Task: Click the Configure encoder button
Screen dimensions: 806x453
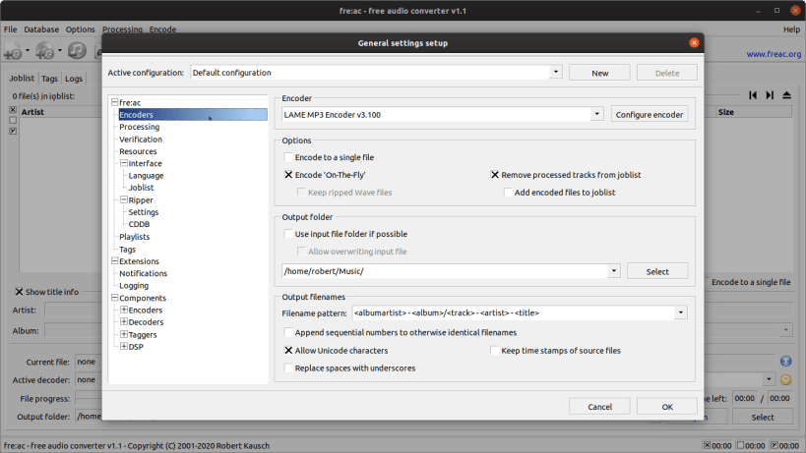Action: [650, 114]
